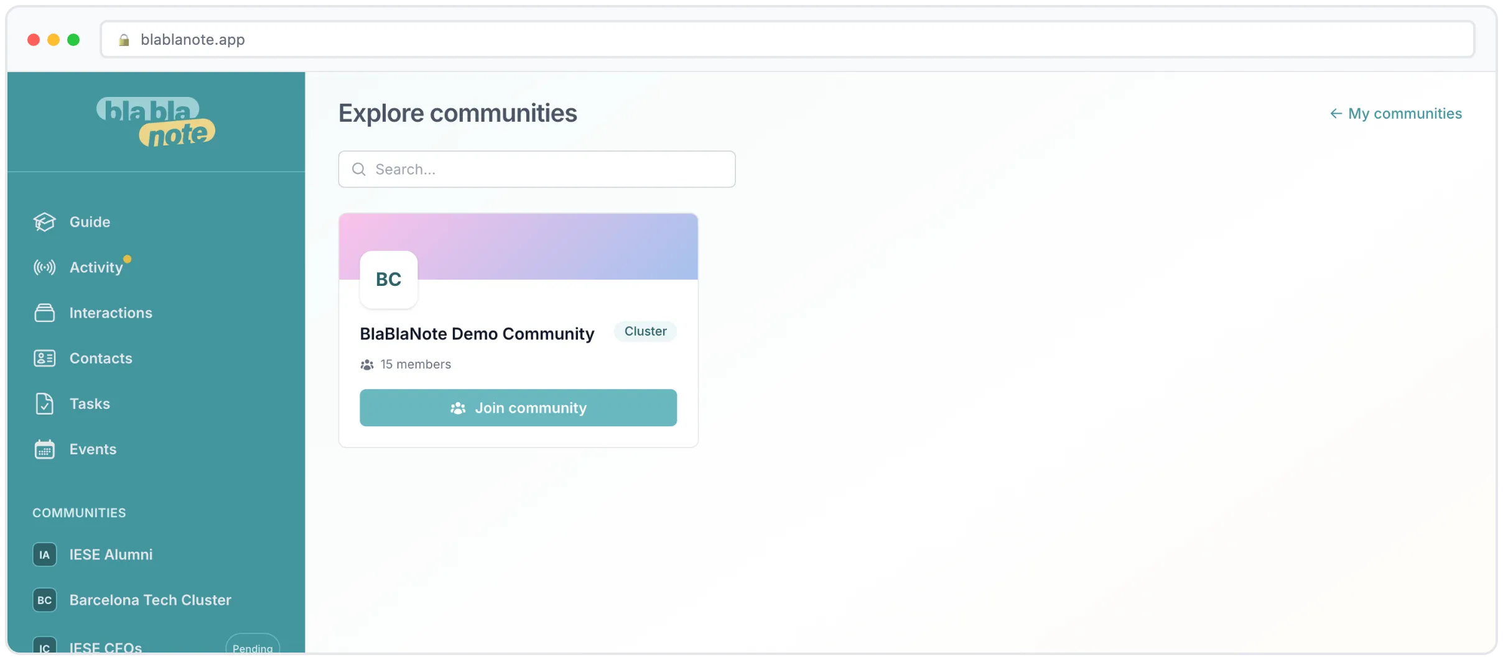The image size is (1503, 660).
Task: Return to My communities
Action: tap(1396, 114)
